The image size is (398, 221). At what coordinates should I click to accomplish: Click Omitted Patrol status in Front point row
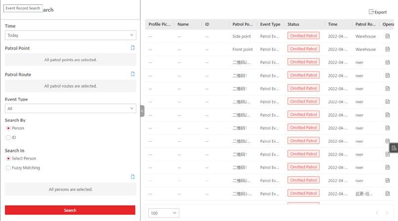[303, 49]
